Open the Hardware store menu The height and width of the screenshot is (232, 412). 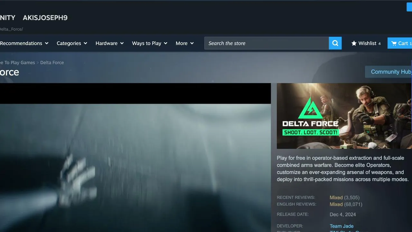coord(109,43)
